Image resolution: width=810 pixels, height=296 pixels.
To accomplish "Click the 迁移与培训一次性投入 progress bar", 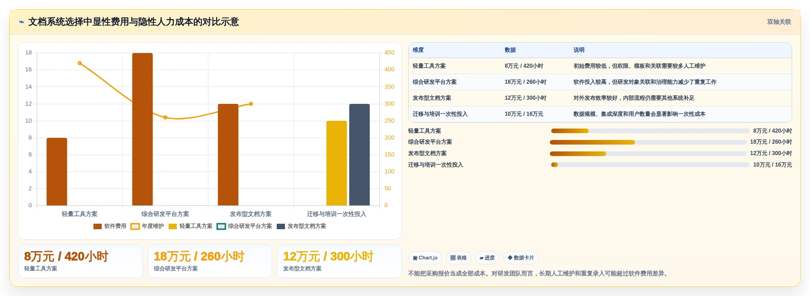I will (650, 165).
